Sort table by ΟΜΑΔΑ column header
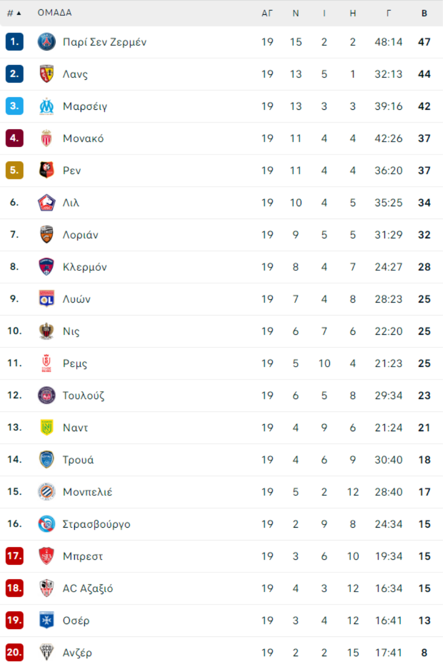Image resolution: width=443 pixels, height=665 pixels. (55, 13)
